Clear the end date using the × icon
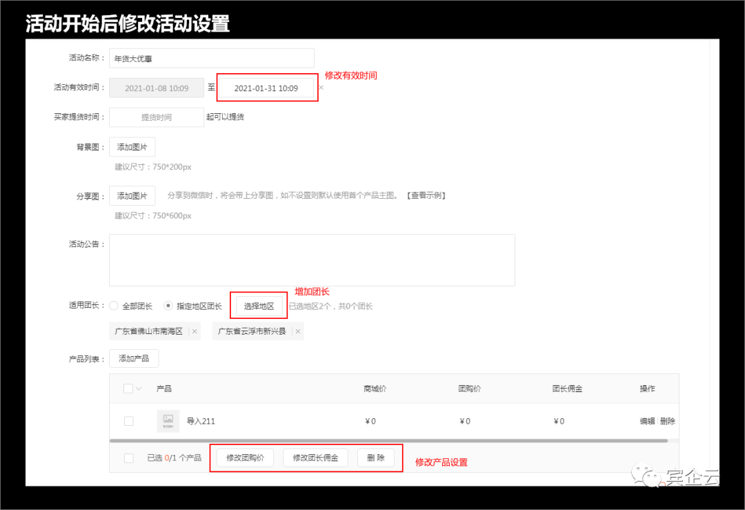The height and width of the screenshot is (510, 745). [x=321, y=88]
